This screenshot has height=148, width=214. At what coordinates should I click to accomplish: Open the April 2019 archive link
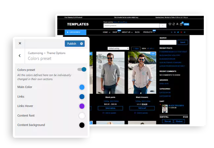(x=164, y=84)
